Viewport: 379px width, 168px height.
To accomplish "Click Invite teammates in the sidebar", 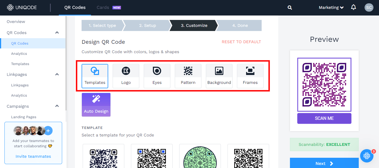I will click(33, 156).
